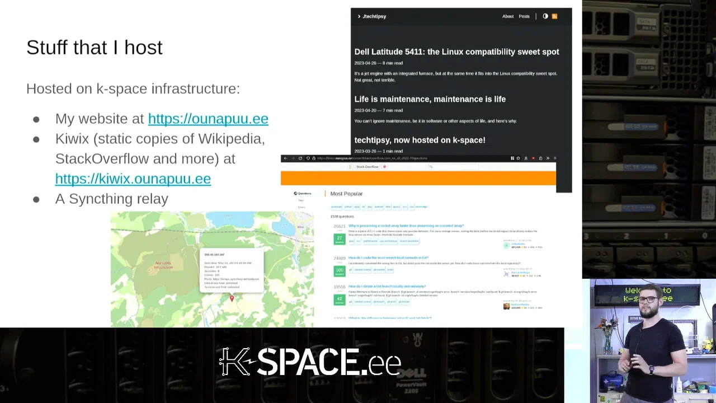Bookmark the page with the star icon
This screenshot has height=403, width=716.
tap(518, 158)
